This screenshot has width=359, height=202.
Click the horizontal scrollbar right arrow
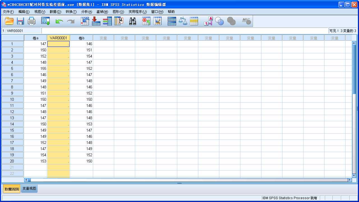pyautogui.click(x=350, y=180)
